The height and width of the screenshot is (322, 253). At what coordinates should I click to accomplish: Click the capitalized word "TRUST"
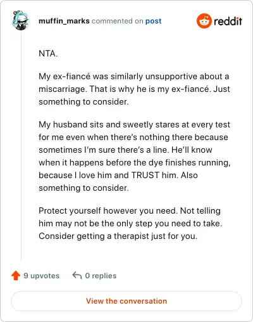click(145, 175)
